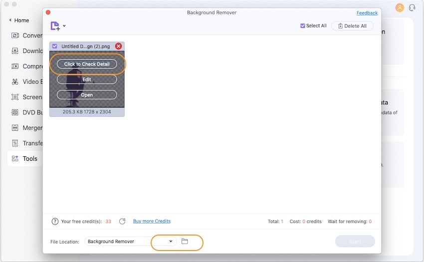Click the Converter sidebar icon
The width and height of the screenshot is (424, 262).
(15, 35)
